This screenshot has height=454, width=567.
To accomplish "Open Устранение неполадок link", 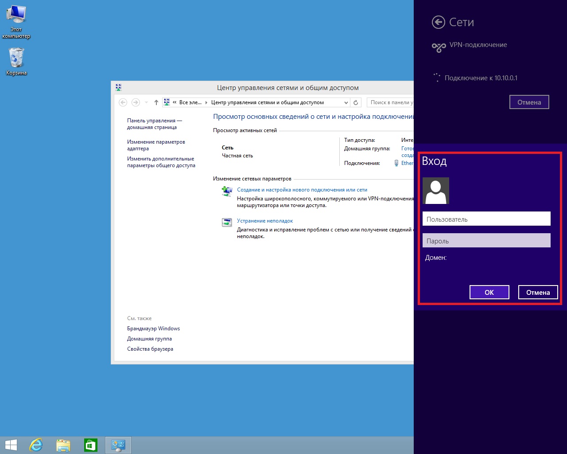I will (x=265, y=221).
